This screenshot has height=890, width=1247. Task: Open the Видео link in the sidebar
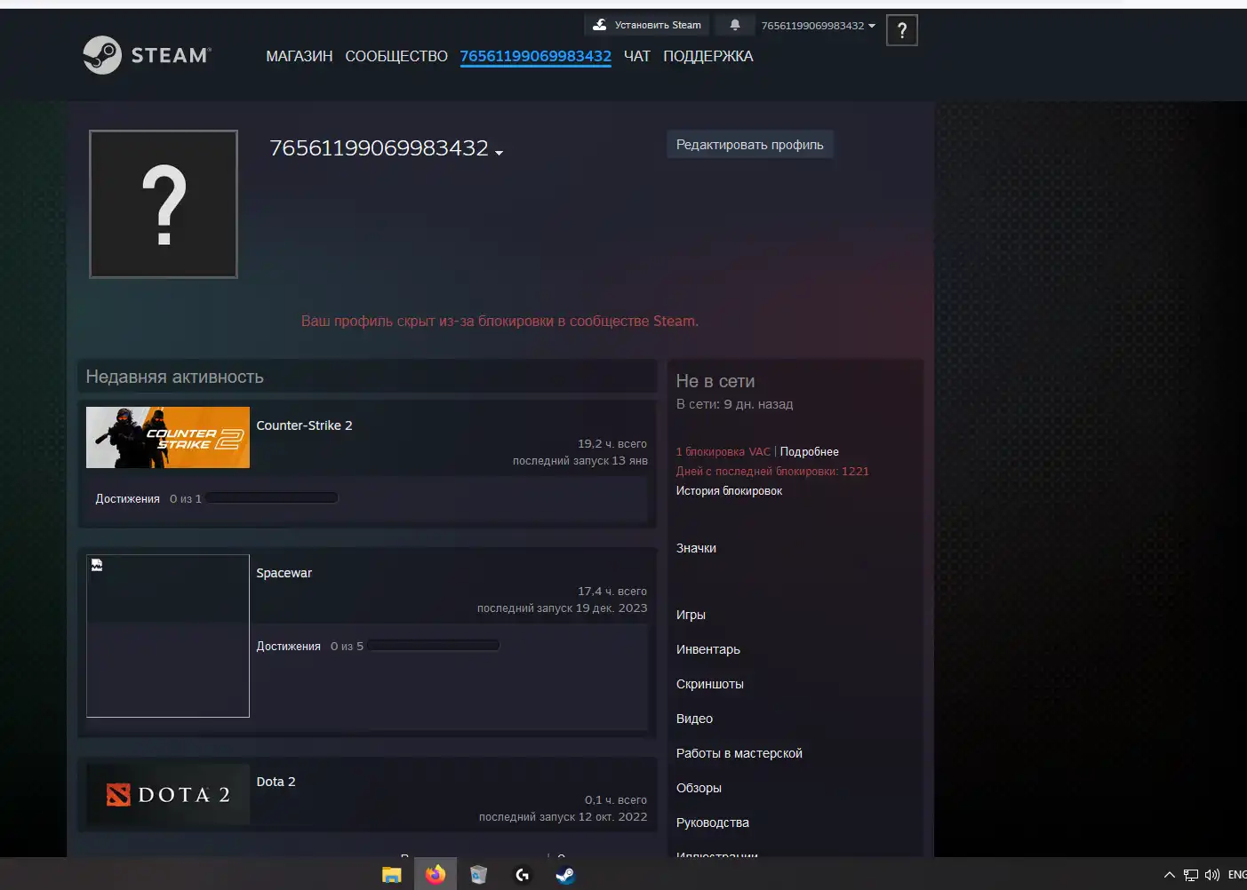click(x=694, y=719)
